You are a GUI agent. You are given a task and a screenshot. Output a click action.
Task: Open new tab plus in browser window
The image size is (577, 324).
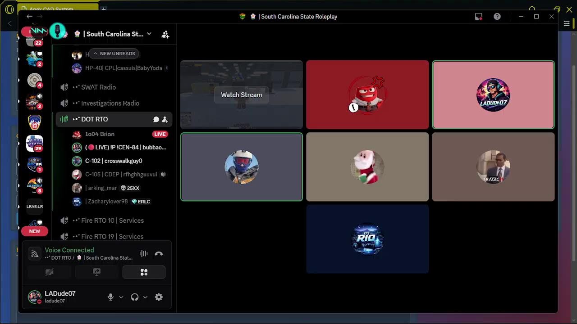pos(104,9)
